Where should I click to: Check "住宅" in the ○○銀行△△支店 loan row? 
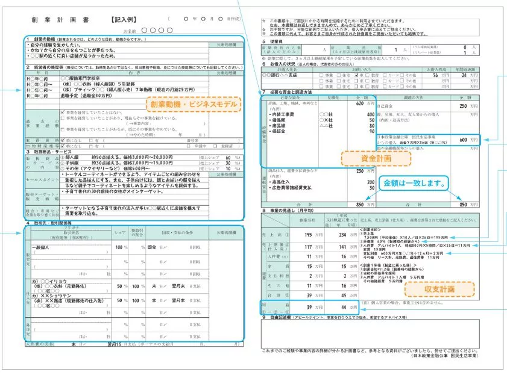pyautogui.click(x=339, y=75)
